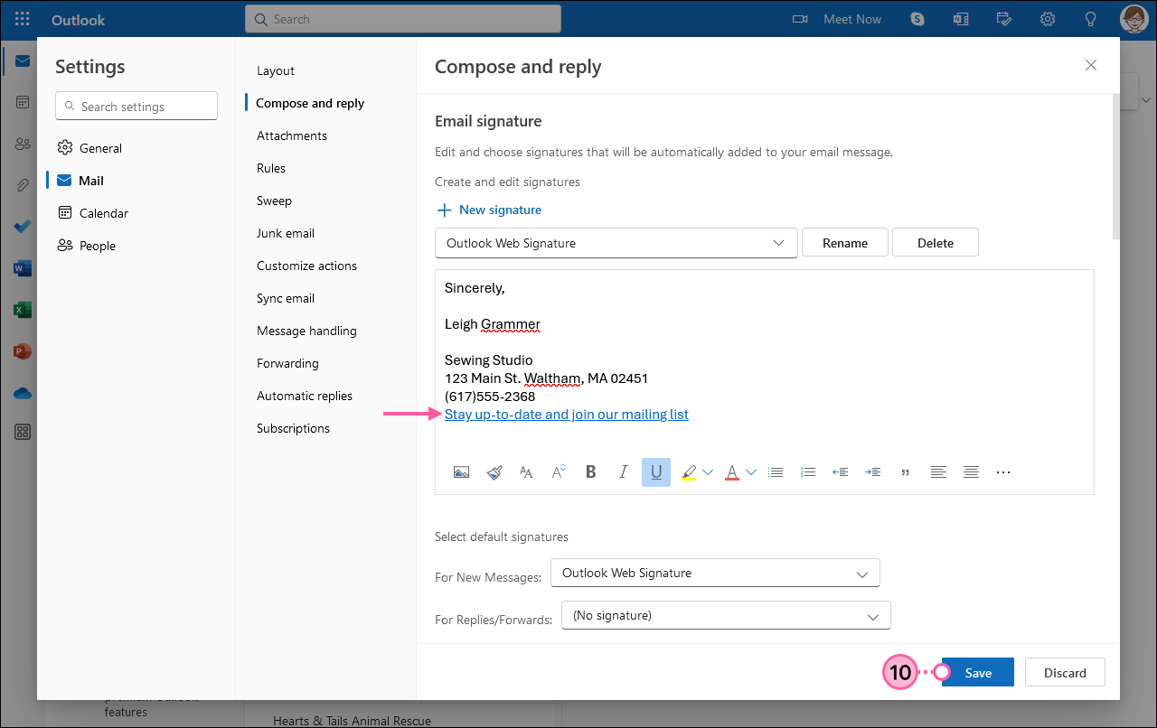
Task: Open PowerPoint from the left app rail
Action: coord(23,351)
